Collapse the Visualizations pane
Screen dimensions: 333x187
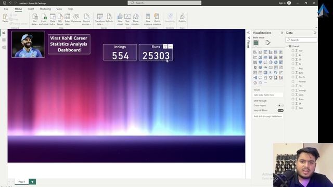tap(282, 33)
